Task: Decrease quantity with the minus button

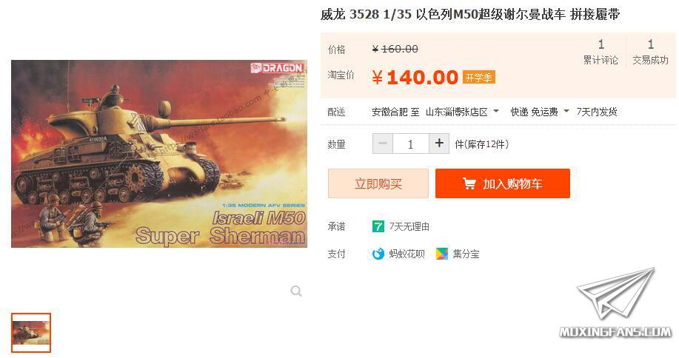Action: point(383,143)
